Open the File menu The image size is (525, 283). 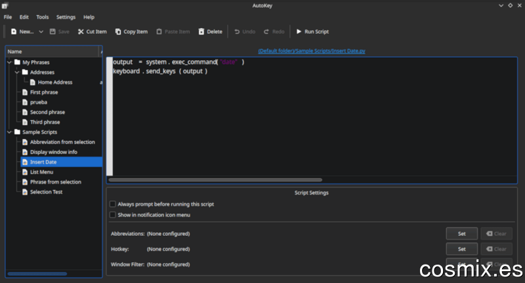coord(8,17)
